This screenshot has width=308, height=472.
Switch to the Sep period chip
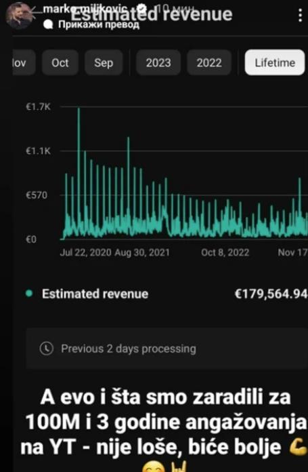104,62
